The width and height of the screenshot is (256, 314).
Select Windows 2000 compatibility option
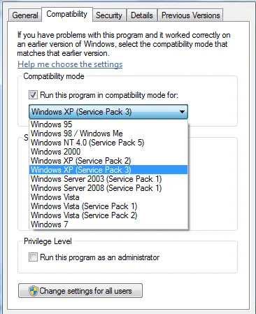pyautogui.click(x=108, y=152)
